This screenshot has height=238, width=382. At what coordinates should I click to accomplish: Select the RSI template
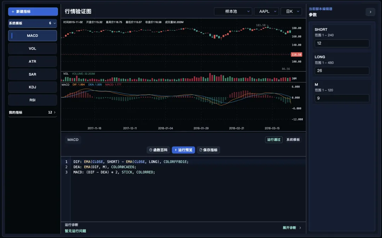pyautogui.click(x=33, y=100)
